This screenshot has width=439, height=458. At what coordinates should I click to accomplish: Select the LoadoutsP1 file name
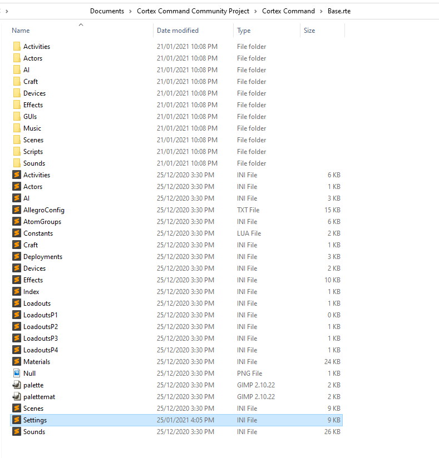coord(41,315)
